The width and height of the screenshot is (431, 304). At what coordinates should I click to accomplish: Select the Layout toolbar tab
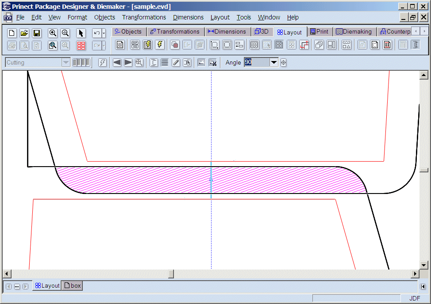click(x=290, y=32)
